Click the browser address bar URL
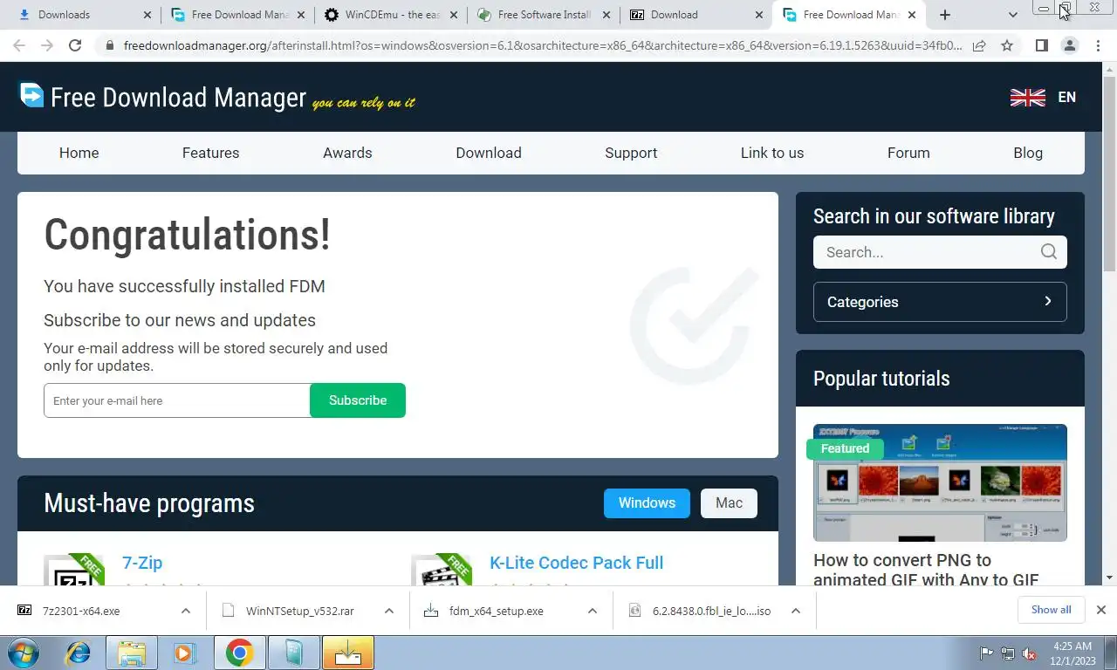Viewport: 1117px width, 670px height. tap(543, 45)
